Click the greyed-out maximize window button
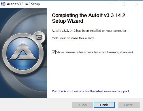This screenshot has height=111, width=143. (123, 4)
